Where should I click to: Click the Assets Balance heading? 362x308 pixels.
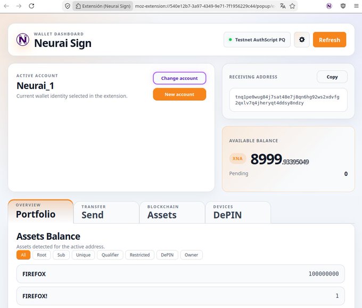[48, 236]
